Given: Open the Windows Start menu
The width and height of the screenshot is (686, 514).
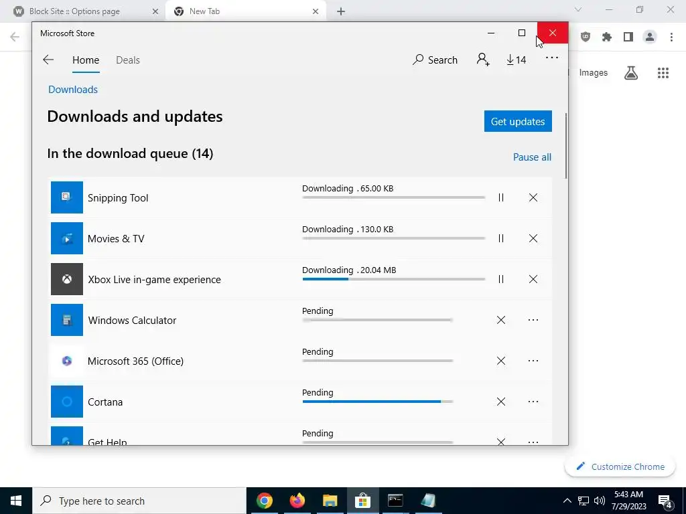Looking at the screenshot, I should coord(16,501).
